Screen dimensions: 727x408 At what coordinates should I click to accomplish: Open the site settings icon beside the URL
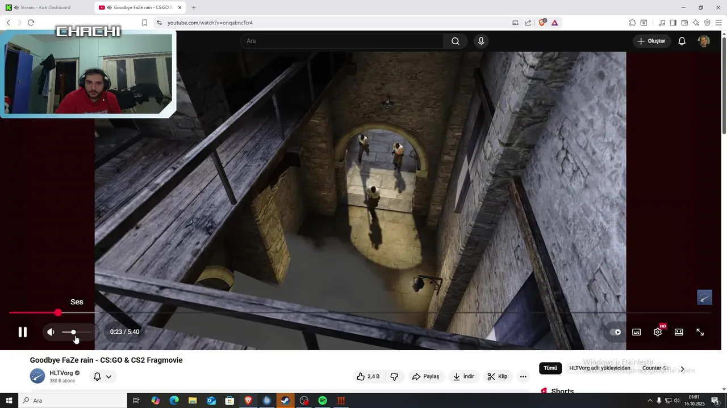tap(159, 23)
